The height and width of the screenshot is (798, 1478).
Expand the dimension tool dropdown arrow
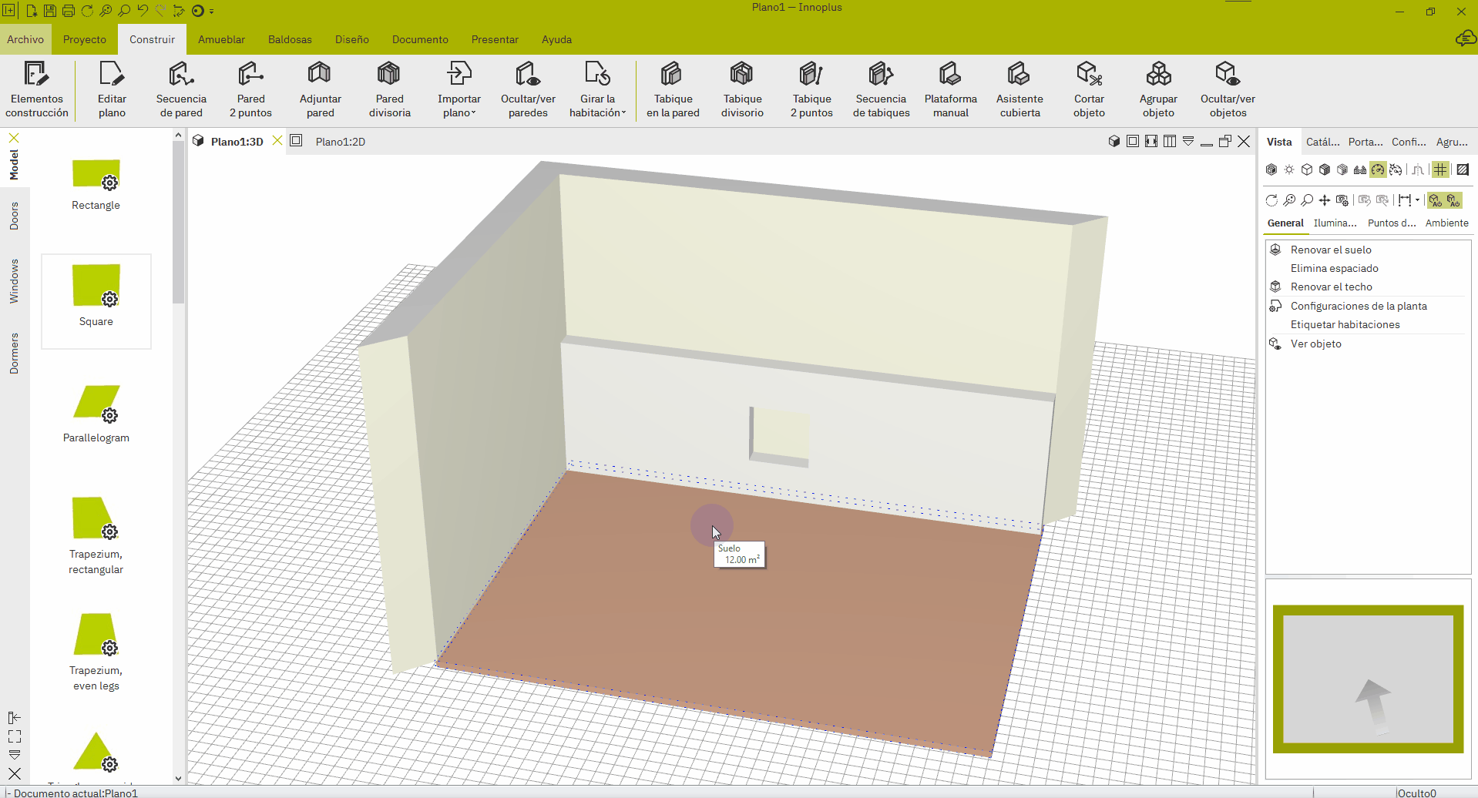coord(1417,200)
